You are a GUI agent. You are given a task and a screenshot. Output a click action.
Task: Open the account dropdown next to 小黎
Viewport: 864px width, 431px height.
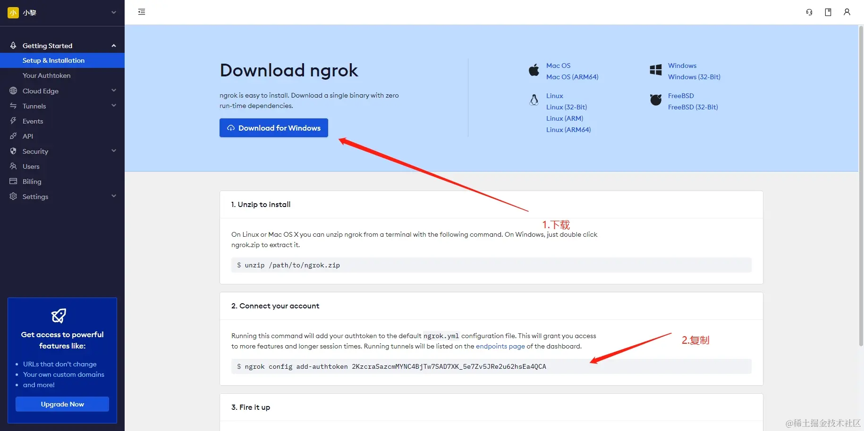(113, 12)
